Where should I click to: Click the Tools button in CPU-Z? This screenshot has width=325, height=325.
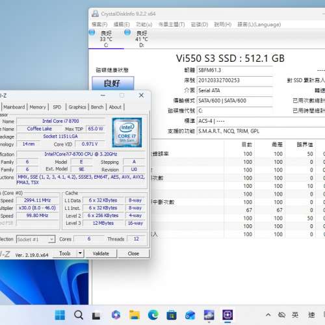(x=65, y=253)
